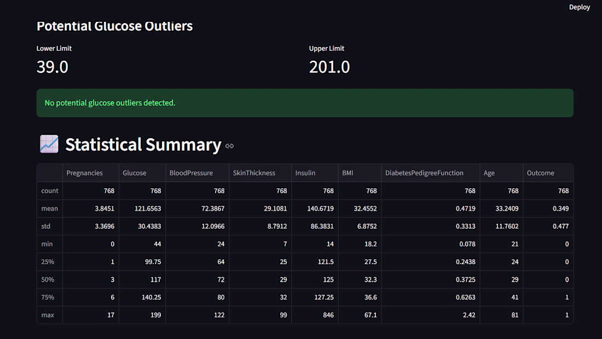Screen dimensions: 602x339
Task: Click the '50%' row label
Action: pyautogui.click(x=49, y=279)
